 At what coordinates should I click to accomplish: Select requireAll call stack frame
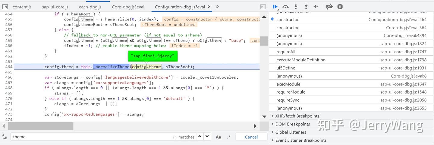coord(351,52)
